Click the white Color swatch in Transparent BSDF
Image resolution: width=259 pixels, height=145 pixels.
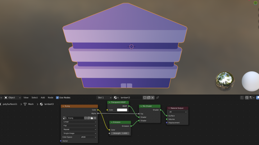coord(122,110)
